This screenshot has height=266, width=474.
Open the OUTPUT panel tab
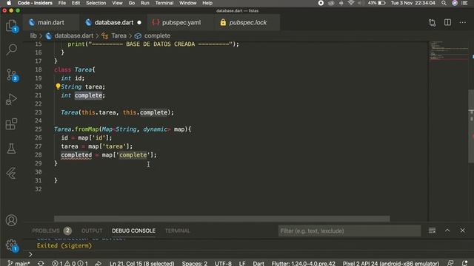pos(92,231)
